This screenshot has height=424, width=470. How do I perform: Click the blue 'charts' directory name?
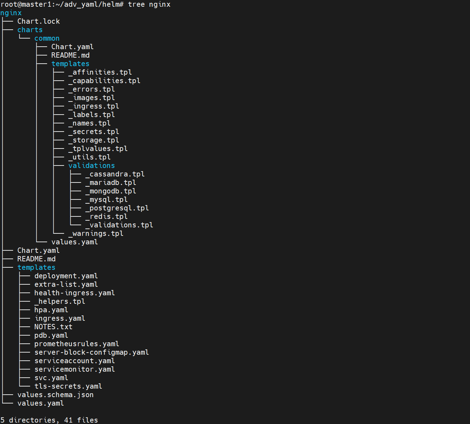pos(30,30)
